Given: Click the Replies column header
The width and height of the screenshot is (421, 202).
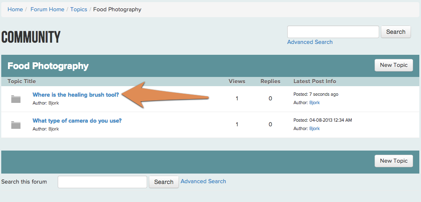Looking at the screenshot, I should tap(270, 82).
